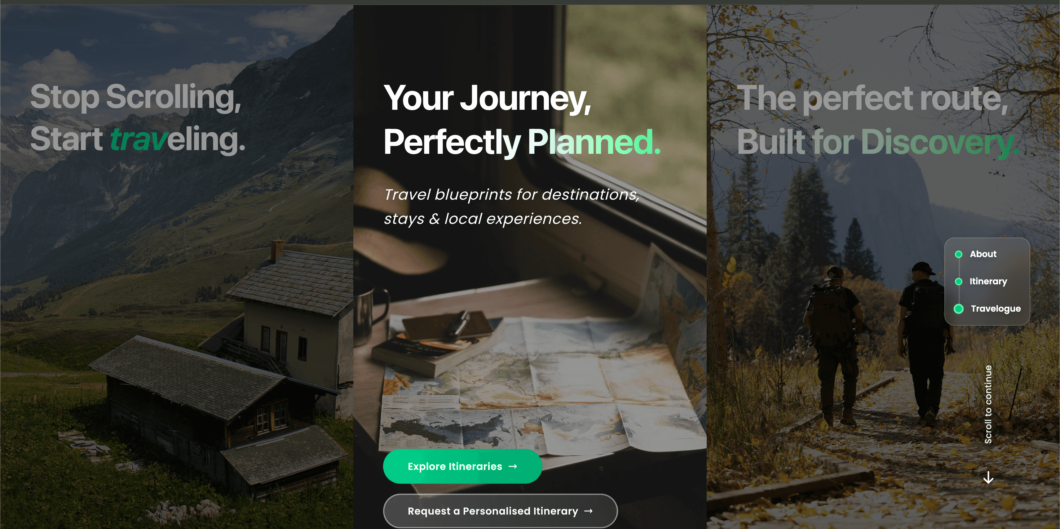Go to the Travelogue section label
This screenshot has height=529, width=1060.
point(996,309)
